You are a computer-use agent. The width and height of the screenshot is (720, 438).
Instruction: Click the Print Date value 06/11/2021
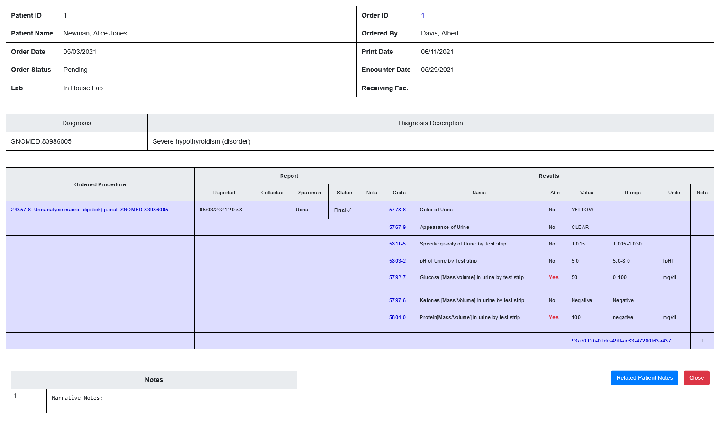pos(437,52)
